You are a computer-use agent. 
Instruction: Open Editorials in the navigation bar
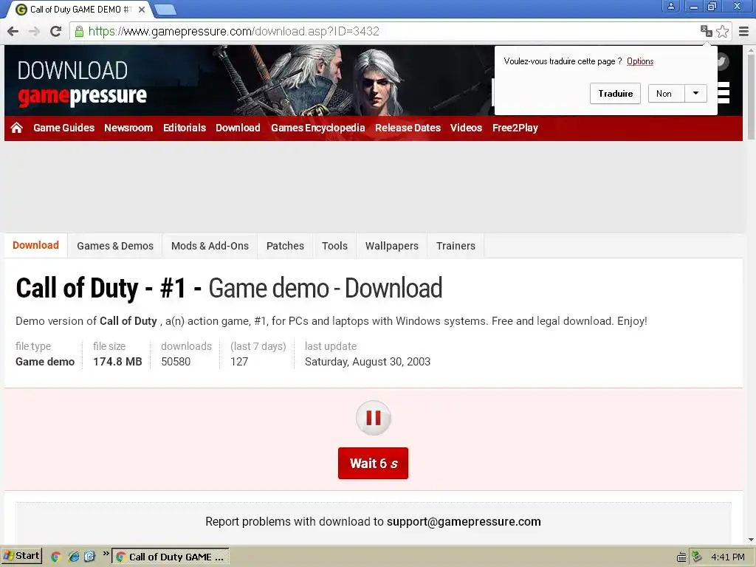[184, 128]
